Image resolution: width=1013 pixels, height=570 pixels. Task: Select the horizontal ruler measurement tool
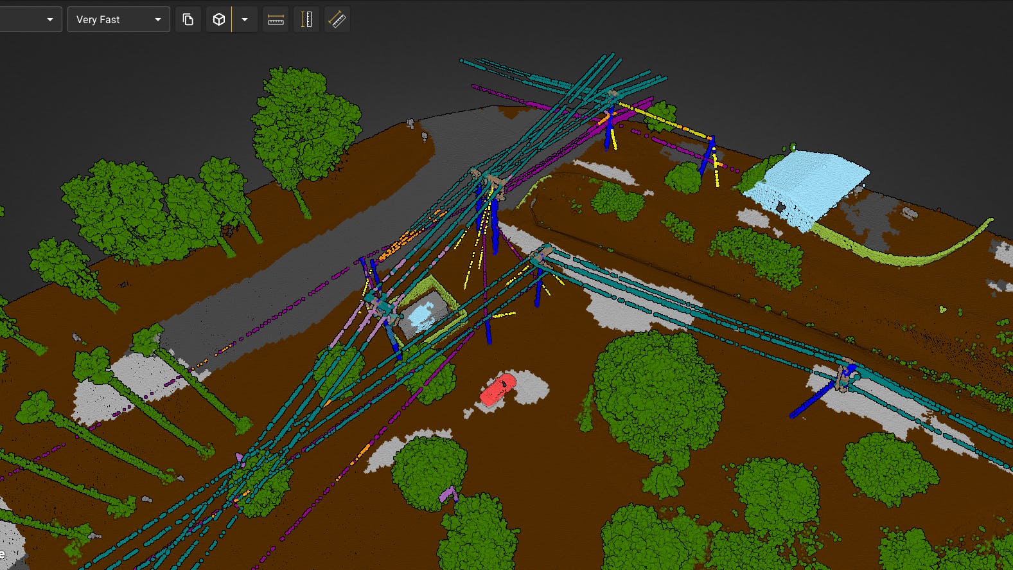[276, 19]
